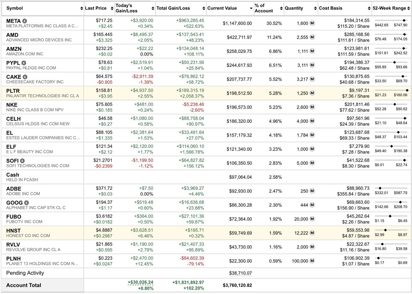Viewport: 412px width, 294px height.
Task: Select the Cash HELD IN FCASH row label
Action: [x=22, y=177]
